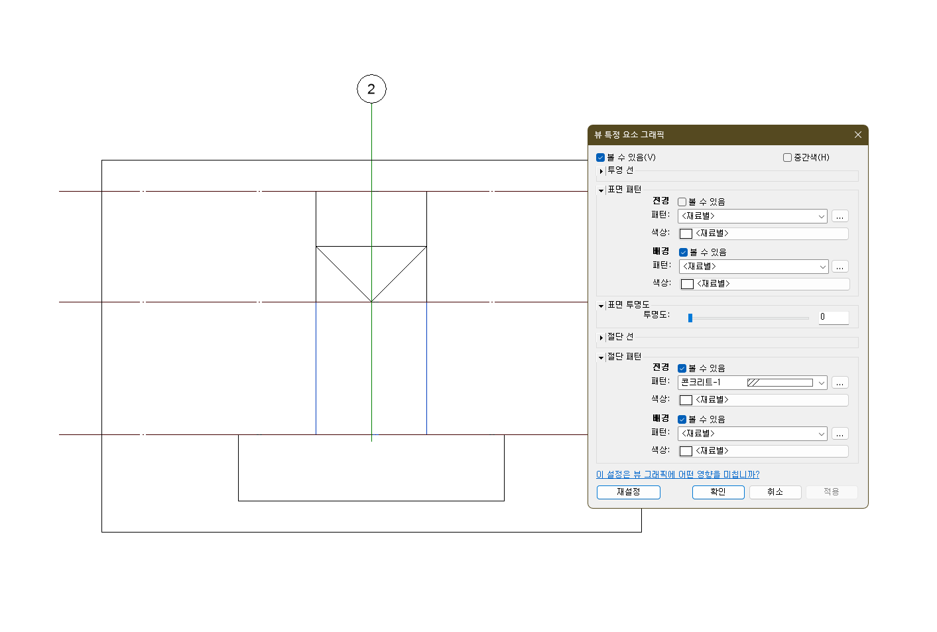
Task: Enable the 중간색(H) halftone checkbox
Action: 787,158
